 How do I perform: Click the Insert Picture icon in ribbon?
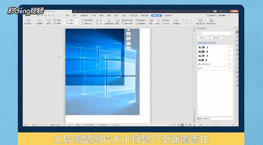tap(28, 21)
